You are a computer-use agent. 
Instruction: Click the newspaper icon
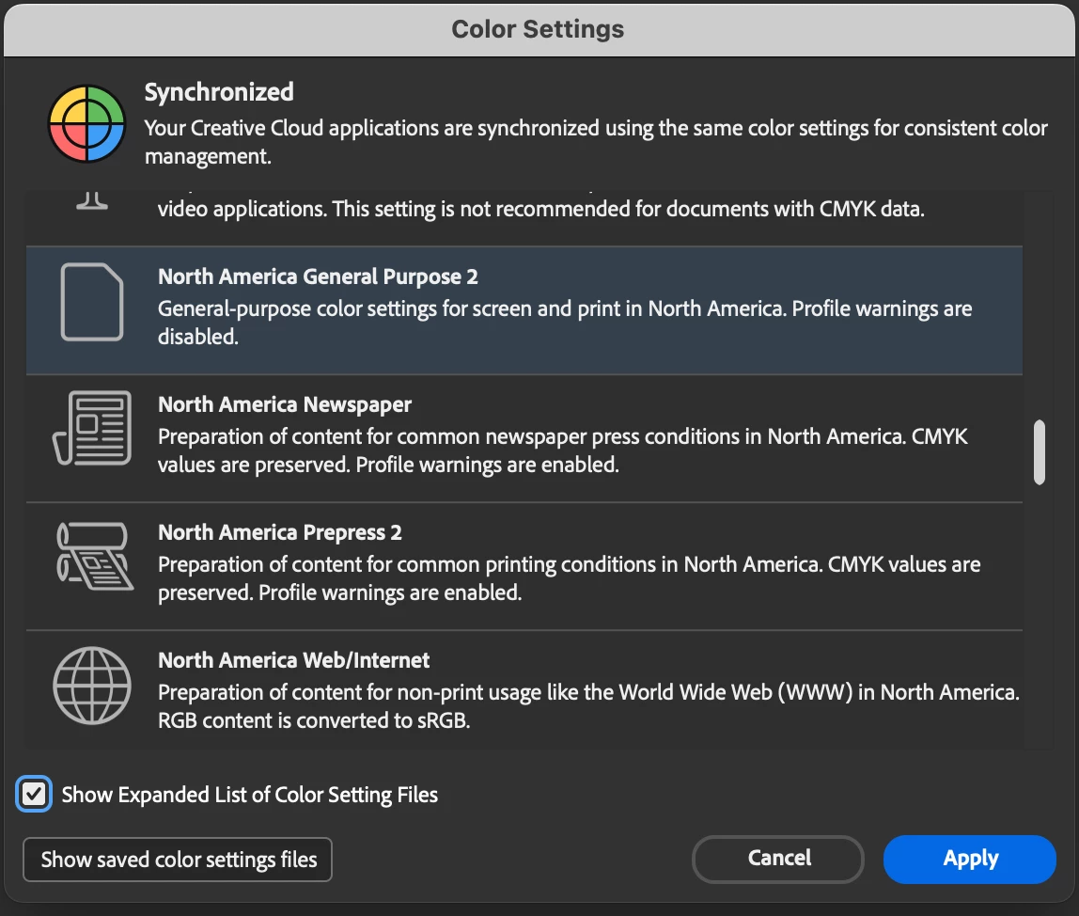92,428
